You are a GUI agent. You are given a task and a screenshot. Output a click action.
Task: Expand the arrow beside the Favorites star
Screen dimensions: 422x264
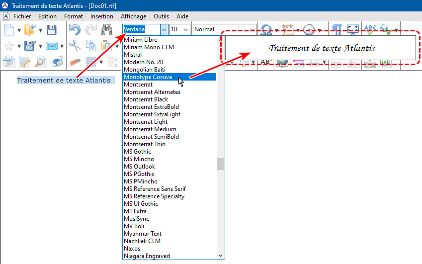(19, 47)
